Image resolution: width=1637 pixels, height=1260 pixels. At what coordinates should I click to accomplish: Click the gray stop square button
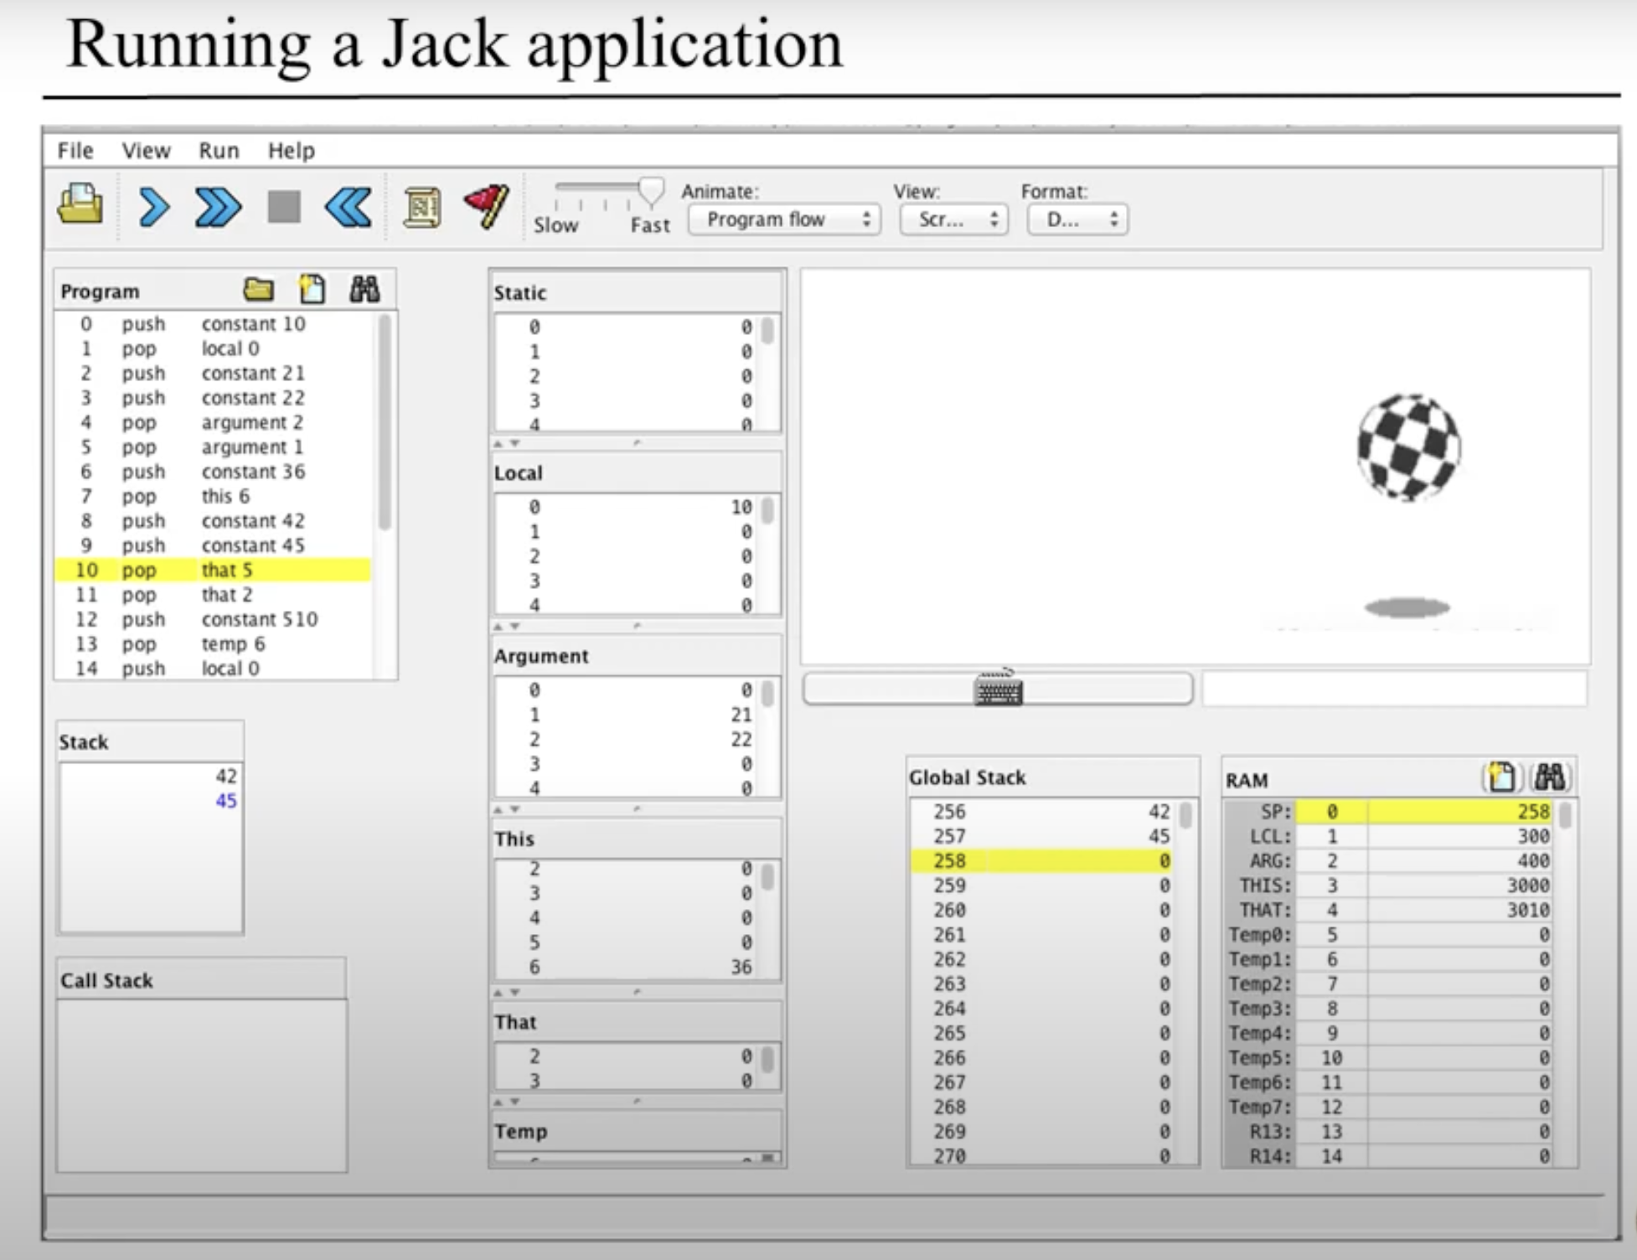tap(284, 207)
